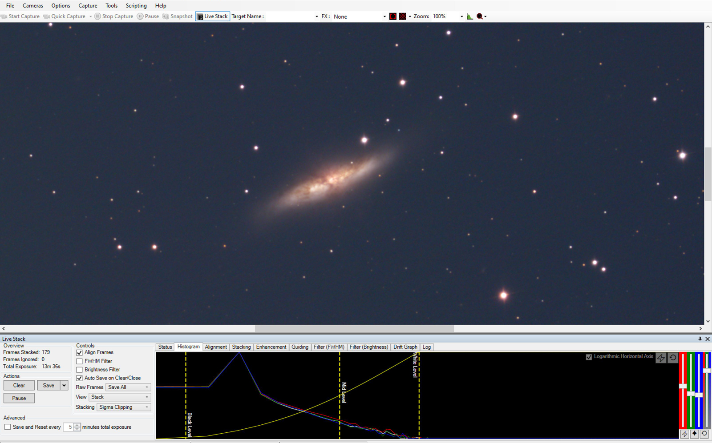This screenshot has height=443, width=712.
Task: Click the blue channel slider handle
Action: point(699,395)
